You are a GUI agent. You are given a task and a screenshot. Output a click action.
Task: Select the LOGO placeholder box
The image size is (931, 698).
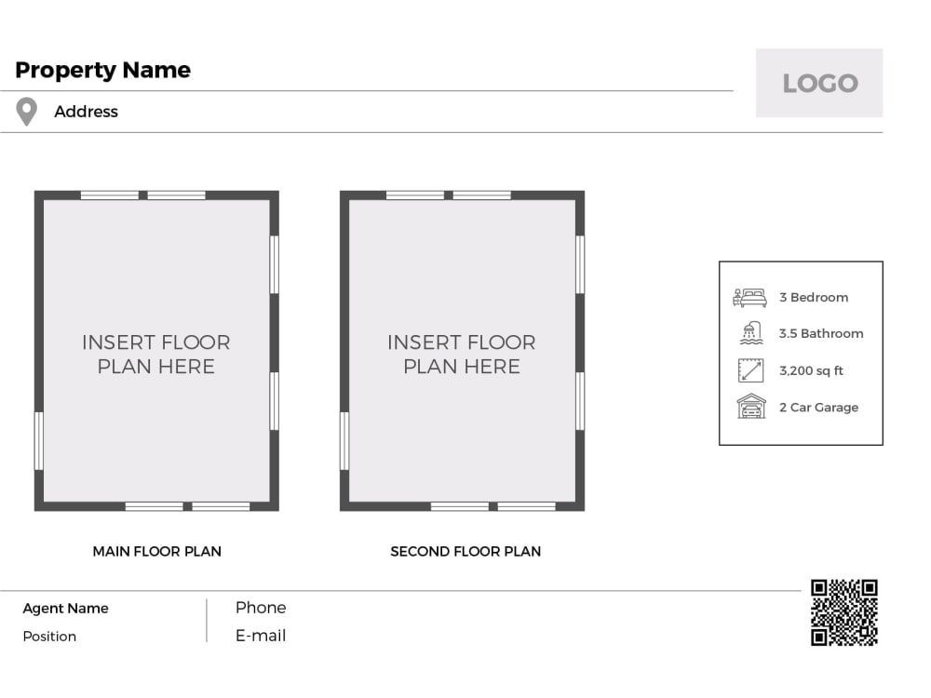(x=819, y=83)
